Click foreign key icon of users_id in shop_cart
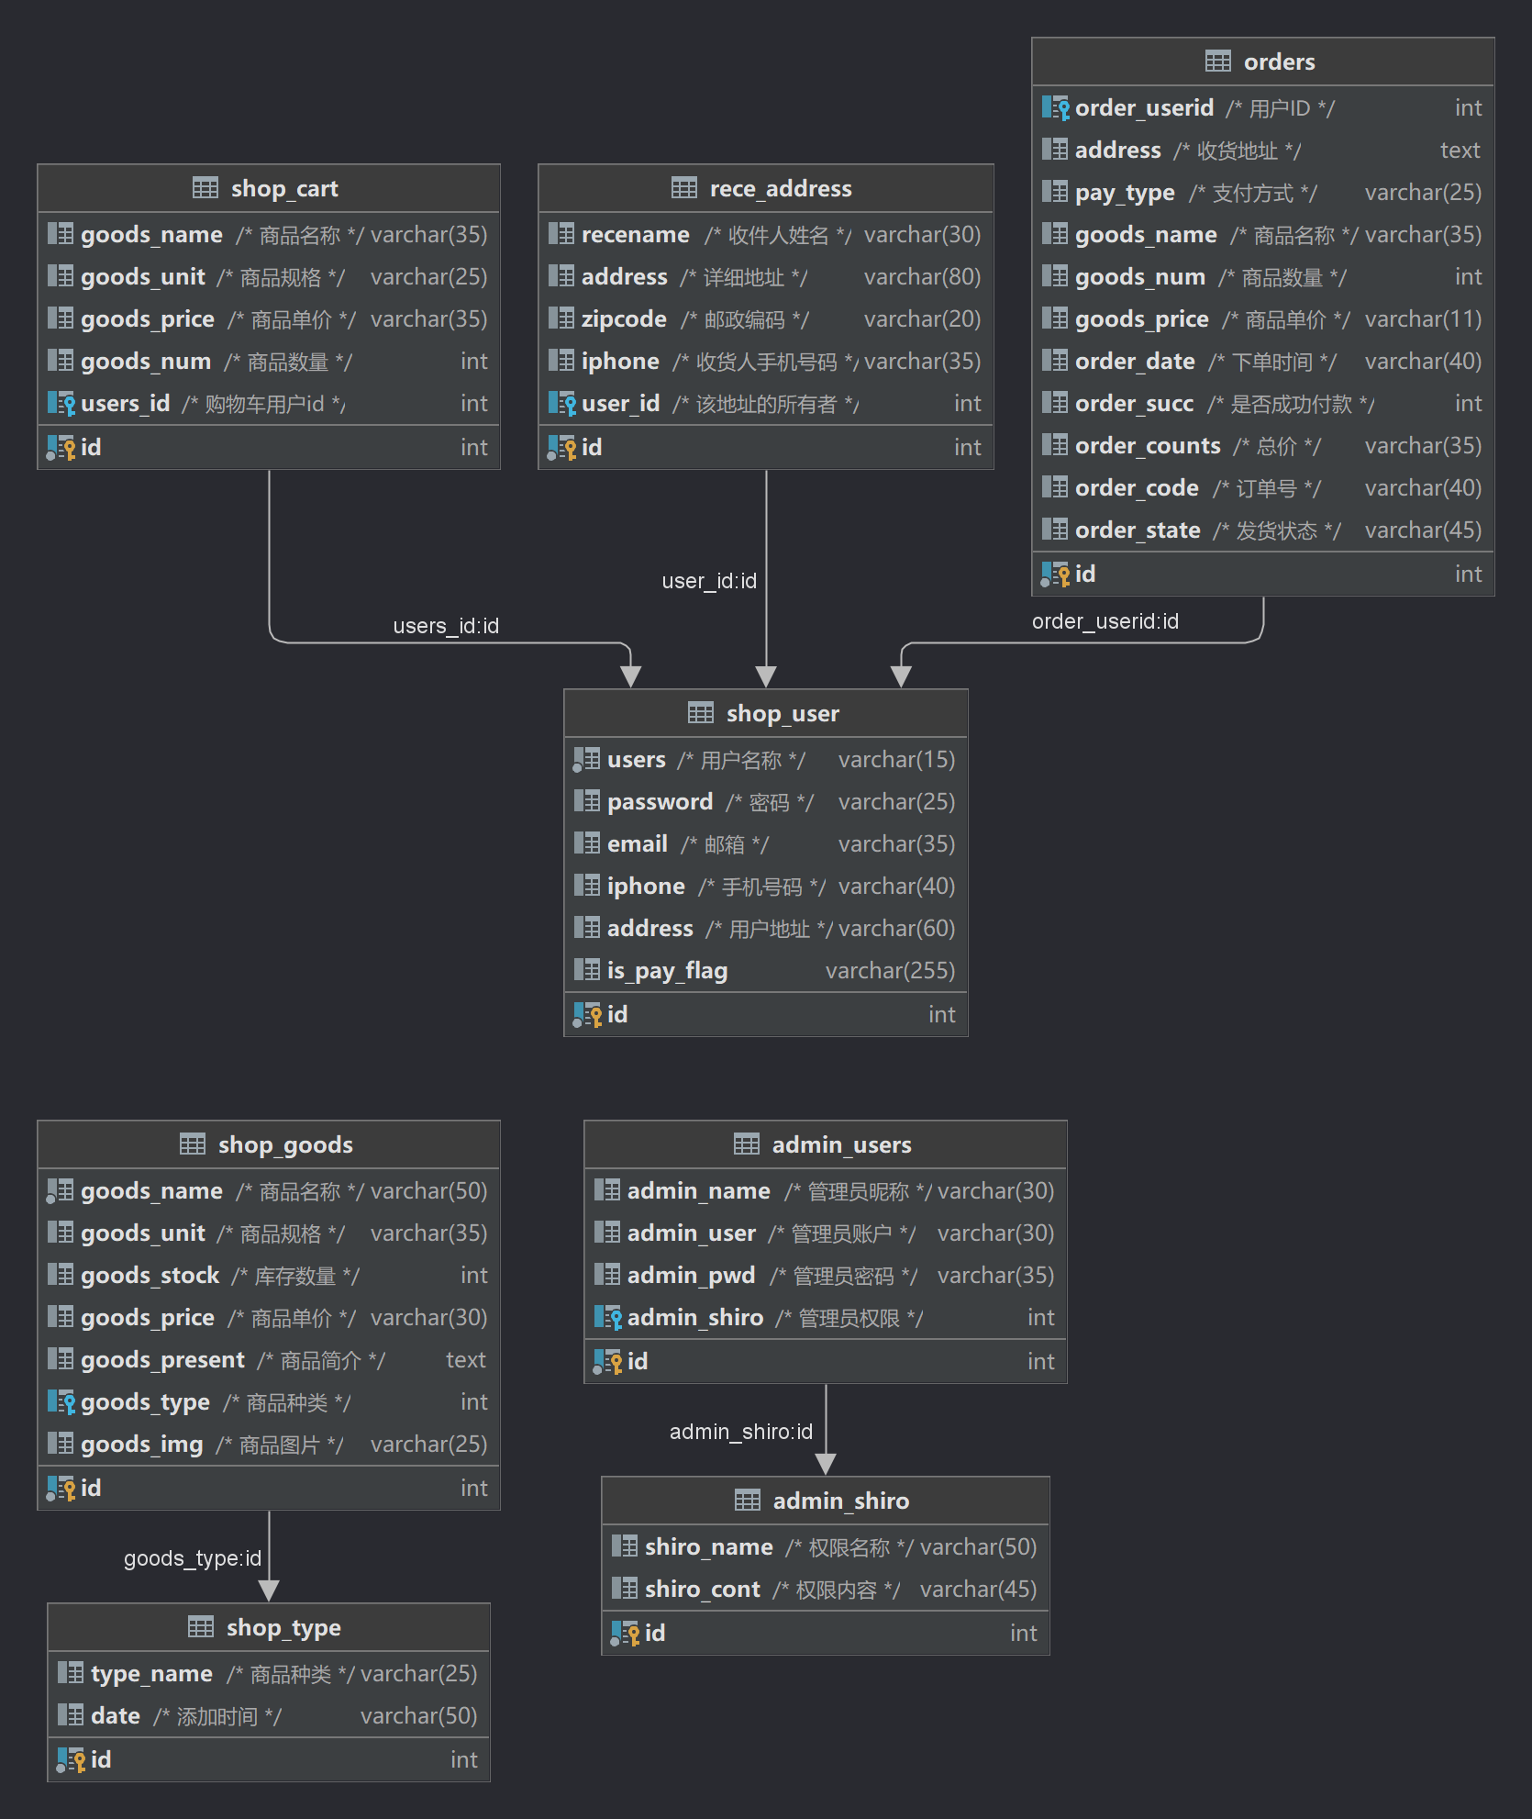 pos(61,404)
